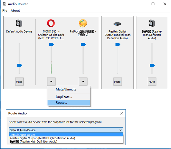Expand the Route Audio device combo box
This screenshot has width=171, height=149.
[x=66, y=130]
